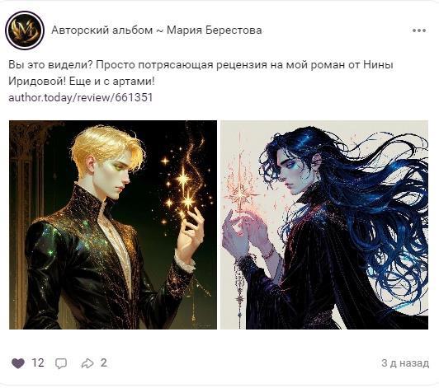This screenshot has width=439, height=388.
Task: Click the text line "Иридовой! Еще и с артами!"
Action: point(82,82)
